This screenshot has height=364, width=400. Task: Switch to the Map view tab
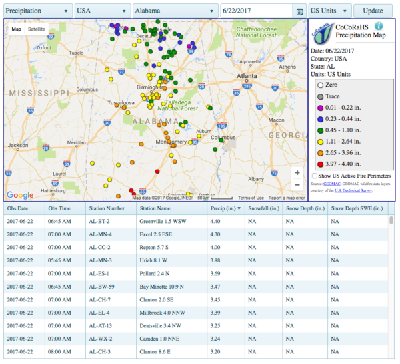(16, 29)
